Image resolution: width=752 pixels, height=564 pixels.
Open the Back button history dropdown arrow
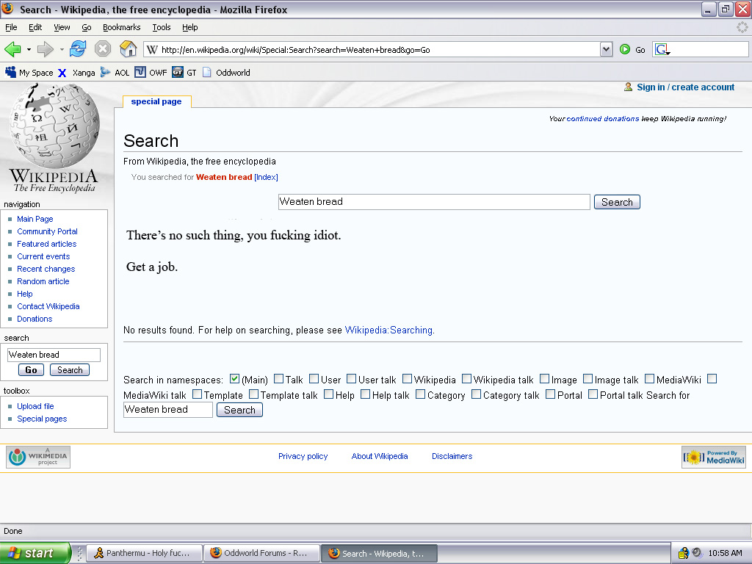tap(29, 49)
